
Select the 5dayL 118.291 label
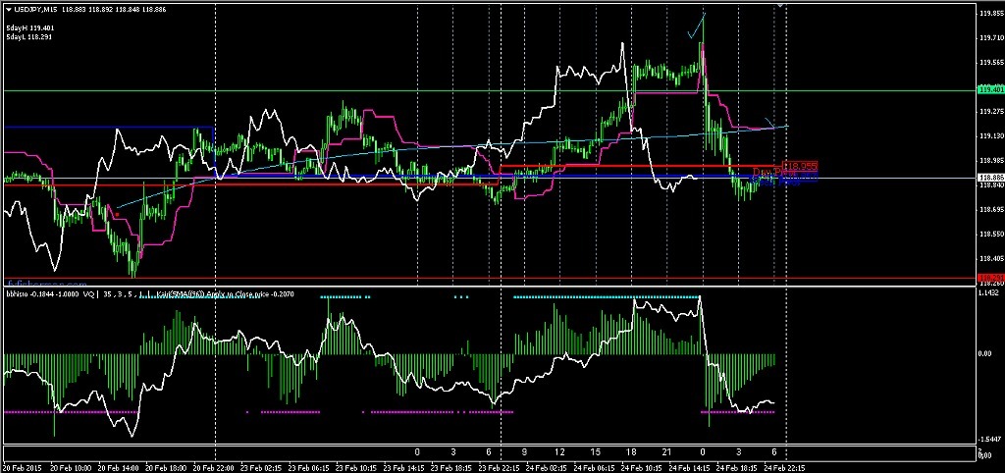[x=28, y=36]
